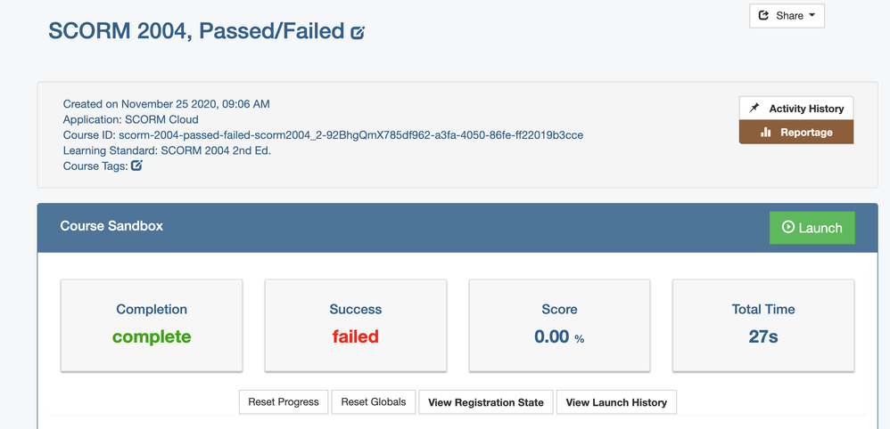
Task: Open Activity History with the pin icon
Action: pos(795,109)
